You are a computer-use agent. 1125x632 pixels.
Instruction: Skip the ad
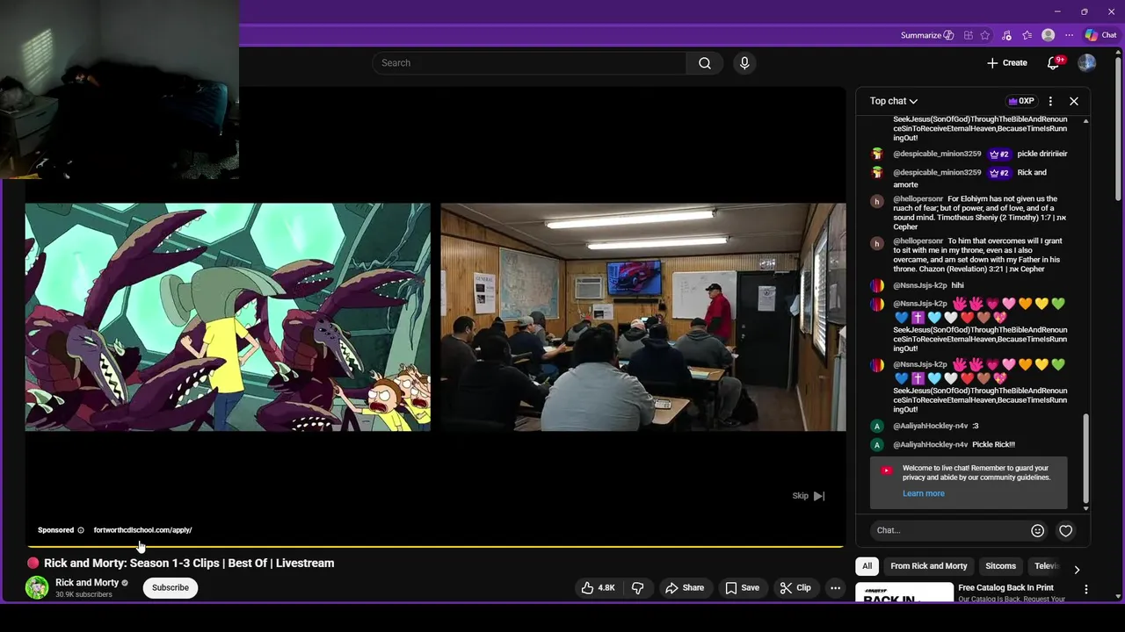[x=809, y=496]
